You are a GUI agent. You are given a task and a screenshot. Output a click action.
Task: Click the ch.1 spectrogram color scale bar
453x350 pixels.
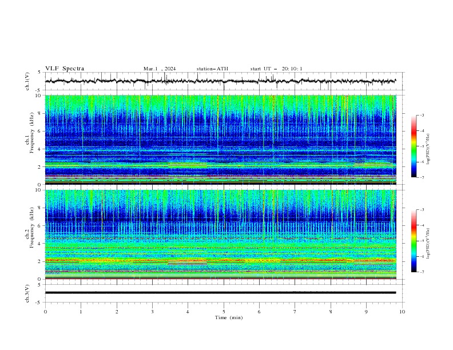coord(414,146)
